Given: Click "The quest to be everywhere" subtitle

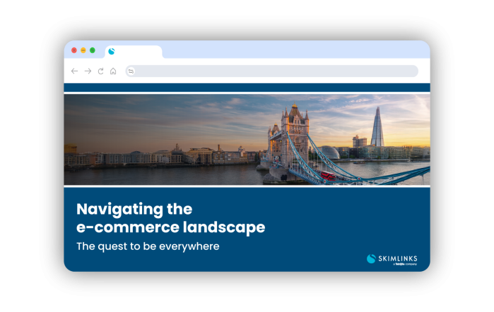Looking at the screenshot, I should (148, 246).
